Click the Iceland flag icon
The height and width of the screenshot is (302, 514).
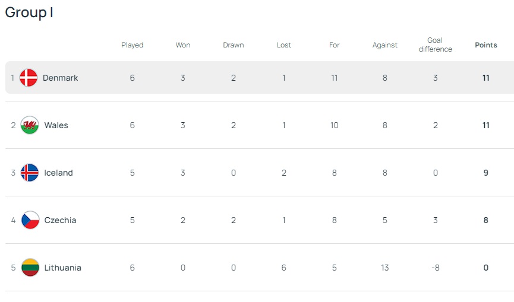point(30,173)
